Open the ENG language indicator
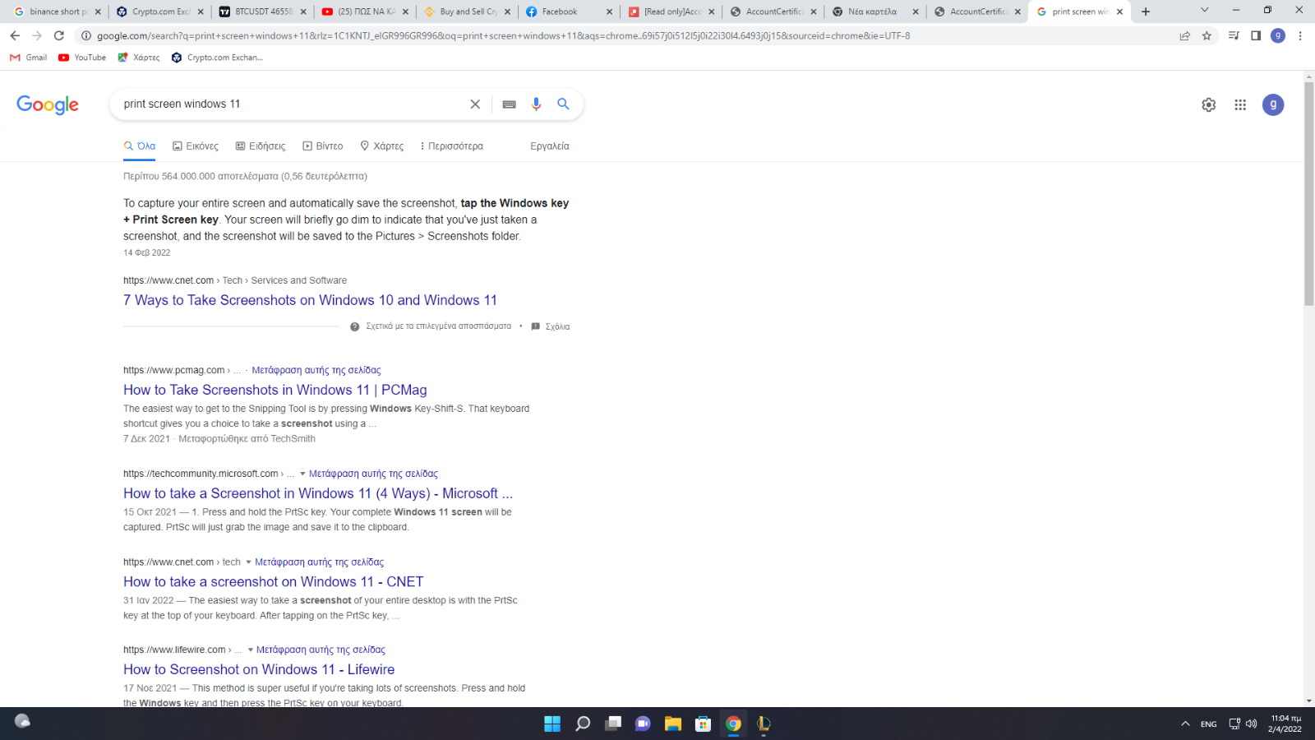 point(1208,724)
